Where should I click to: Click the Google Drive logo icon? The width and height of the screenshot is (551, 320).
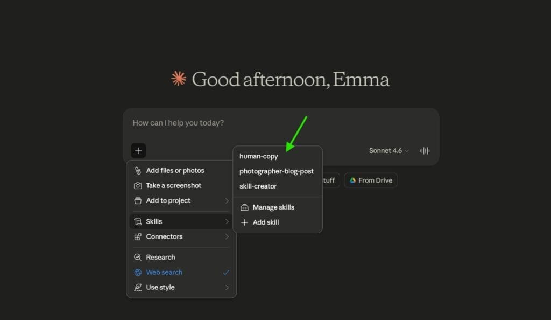352,180
